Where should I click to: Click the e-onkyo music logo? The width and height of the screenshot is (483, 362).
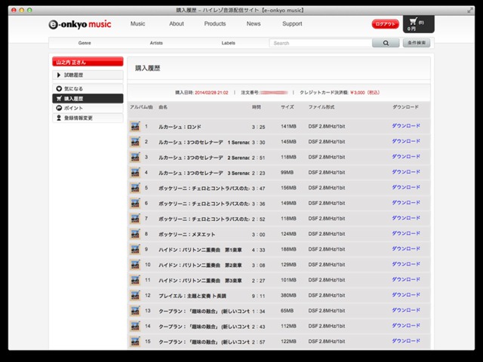pos(79,24)
